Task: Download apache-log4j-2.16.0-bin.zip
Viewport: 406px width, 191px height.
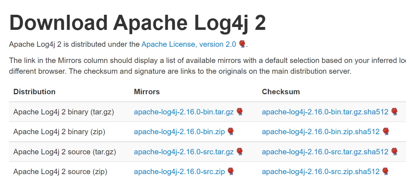Action: click(179, 132)
